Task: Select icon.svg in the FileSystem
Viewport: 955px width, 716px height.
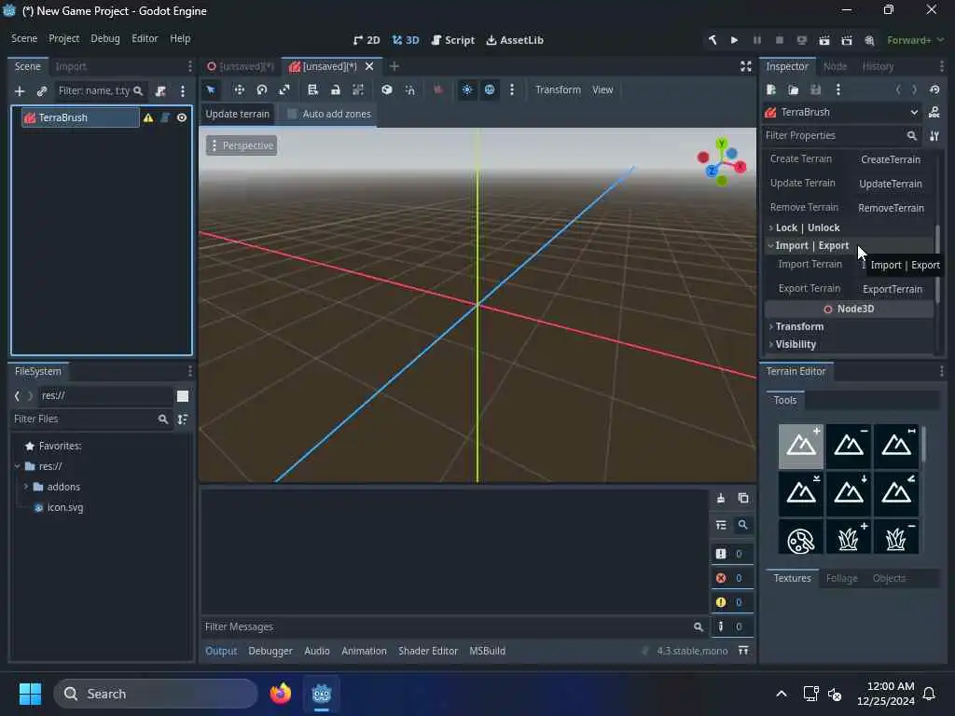Action: [x=64, y=508]
